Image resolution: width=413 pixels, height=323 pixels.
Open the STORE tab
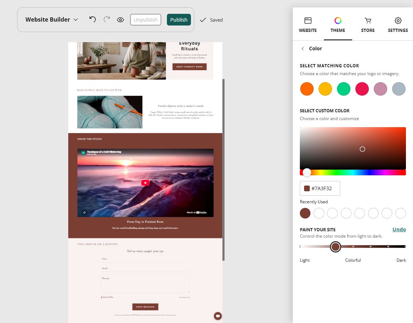point(368,25)
